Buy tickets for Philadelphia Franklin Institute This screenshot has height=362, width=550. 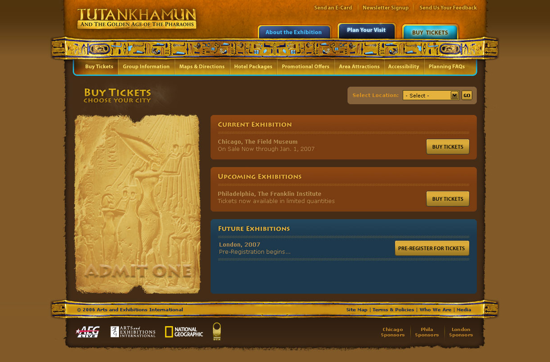(448, 199)
